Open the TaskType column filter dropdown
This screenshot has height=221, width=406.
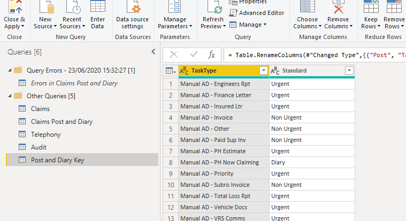pyautogui.click(x=264, y=70)
